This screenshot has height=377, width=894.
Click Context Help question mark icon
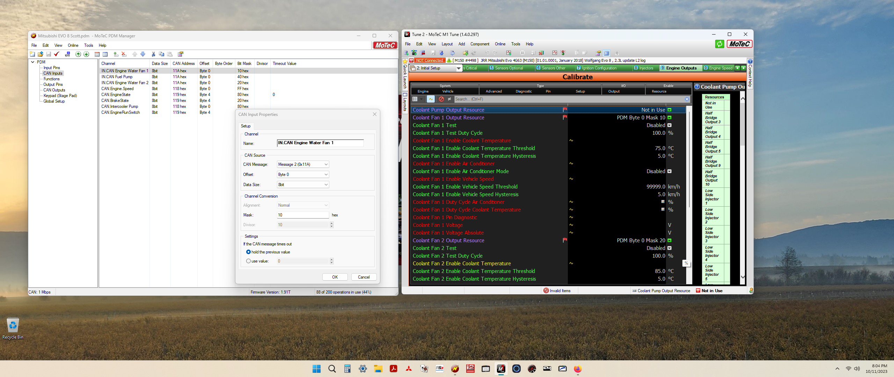(750, 62)
